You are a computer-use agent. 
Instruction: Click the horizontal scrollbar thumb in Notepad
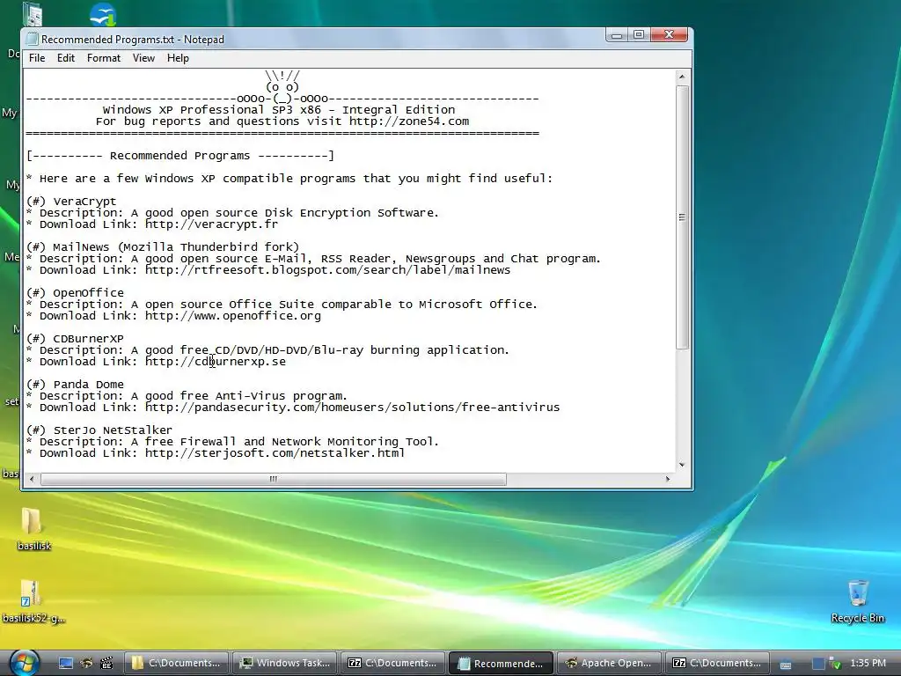pos(273,479)
